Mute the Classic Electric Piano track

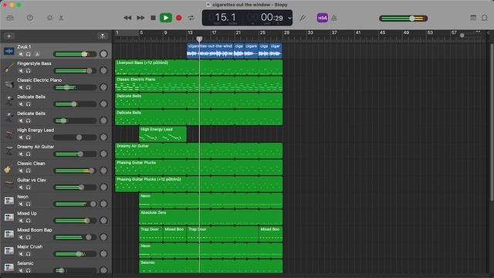pyautogui.click(x=21, y=87)
